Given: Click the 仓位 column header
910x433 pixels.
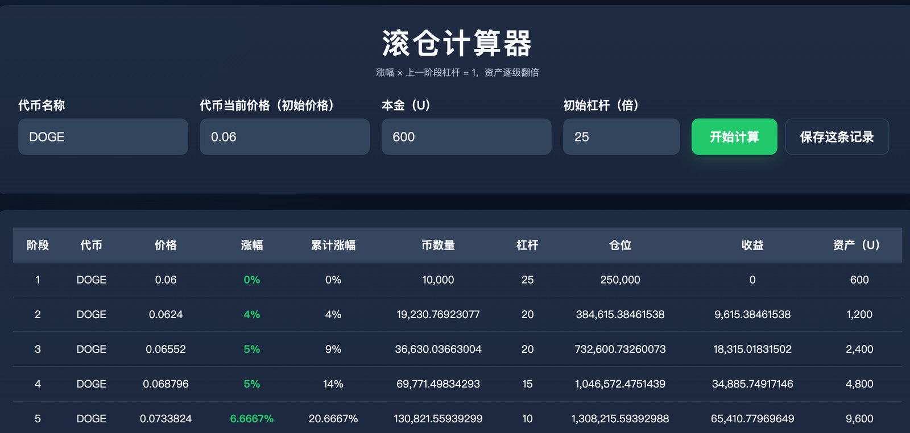Looking at the screenshot, I should tap(620, 245).
